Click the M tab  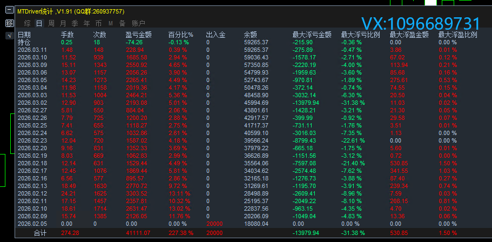click(110, 23)
